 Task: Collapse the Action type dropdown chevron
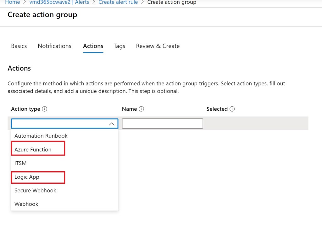[x=112, y=124]
